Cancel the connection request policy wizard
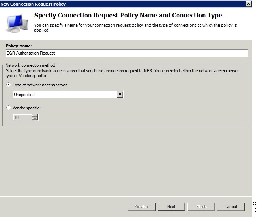This screenshot has width=257, height=217. tap(231, 207)
